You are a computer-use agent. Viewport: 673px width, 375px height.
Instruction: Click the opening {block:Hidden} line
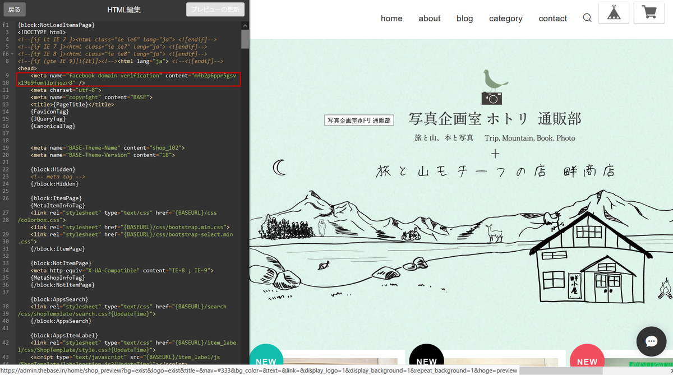53,169
